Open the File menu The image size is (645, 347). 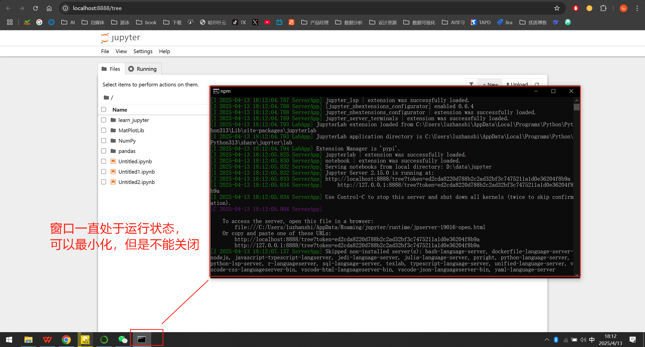pyautogui.click(x=105, y=51)
